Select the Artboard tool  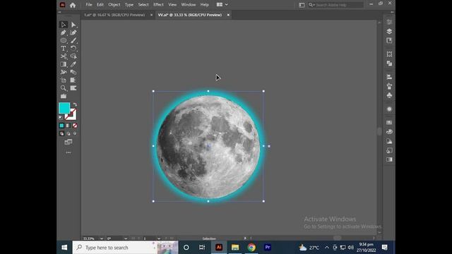(x=64, y=80)
